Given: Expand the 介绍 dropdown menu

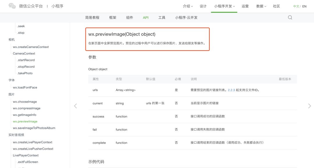Looking at the screenshot, I should [188, 6].
